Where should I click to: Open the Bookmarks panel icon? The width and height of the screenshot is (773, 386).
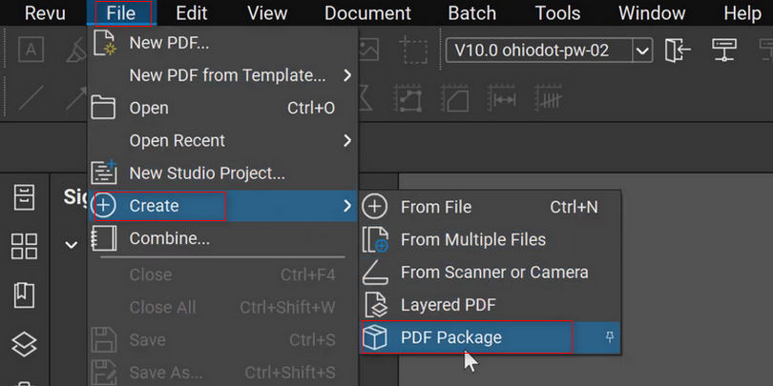pyautogui.click(x=24, y=295)
